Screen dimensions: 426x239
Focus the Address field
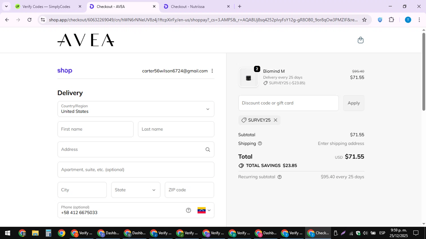tap(136, 149)
